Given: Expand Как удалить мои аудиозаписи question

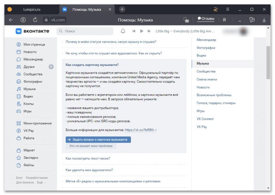Looking at the screenshot, I should pos(89,170).
